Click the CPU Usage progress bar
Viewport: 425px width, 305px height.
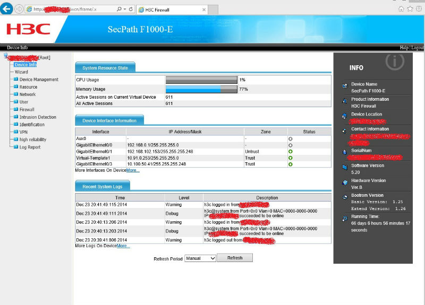[x=201, y=80]
